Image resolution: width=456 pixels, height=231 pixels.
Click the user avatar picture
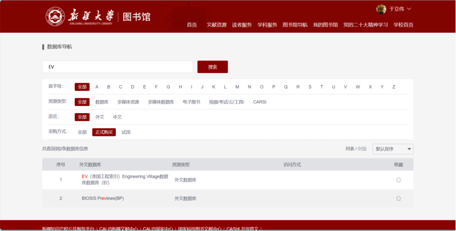381,9
